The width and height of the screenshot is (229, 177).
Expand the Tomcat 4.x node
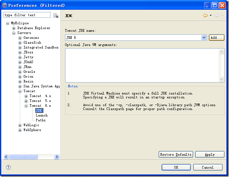pos(26,96)
